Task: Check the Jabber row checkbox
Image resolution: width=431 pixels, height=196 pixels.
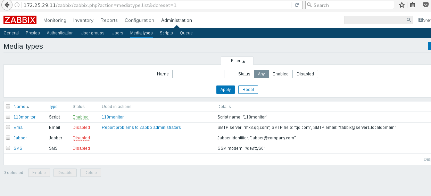Action: (8, 138)
